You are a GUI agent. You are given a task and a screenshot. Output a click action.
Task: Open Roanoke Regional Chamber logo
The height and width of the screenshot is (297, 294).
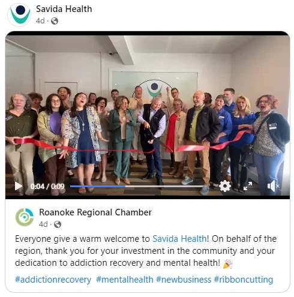click(x=24, y=217)
